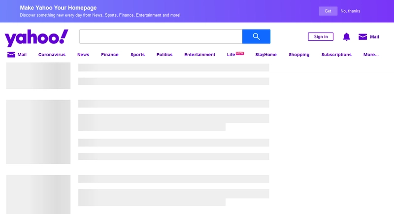Click the Life link marked NEW
This screenshot has width=394, height=214.
(231, 55)
